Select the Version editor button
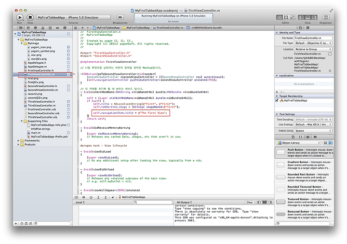This screenshot has height=244, width=347. 293,17
